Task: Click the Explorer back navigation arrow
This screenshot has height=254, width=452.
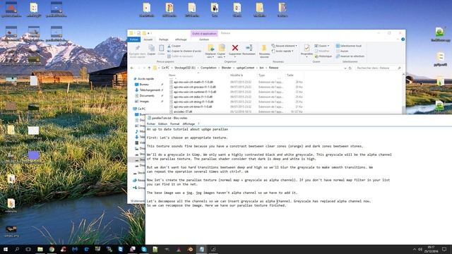Action: tap(132, 68)
